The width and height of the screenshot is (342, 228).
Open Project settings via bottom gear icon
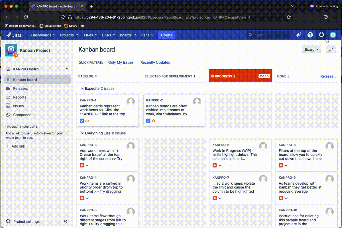tap(9, 221)
